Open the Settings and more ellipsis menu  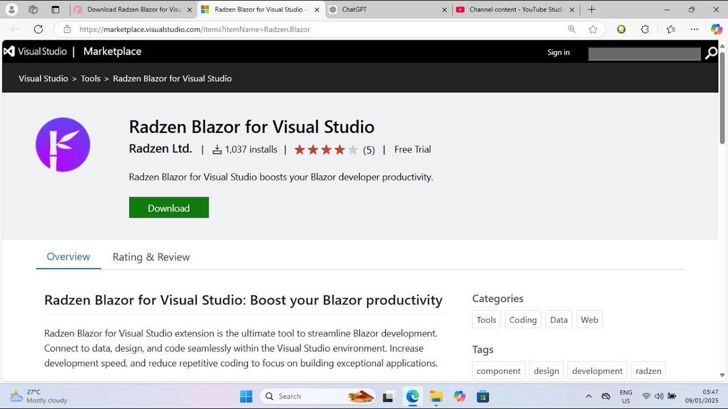(694, 30)
